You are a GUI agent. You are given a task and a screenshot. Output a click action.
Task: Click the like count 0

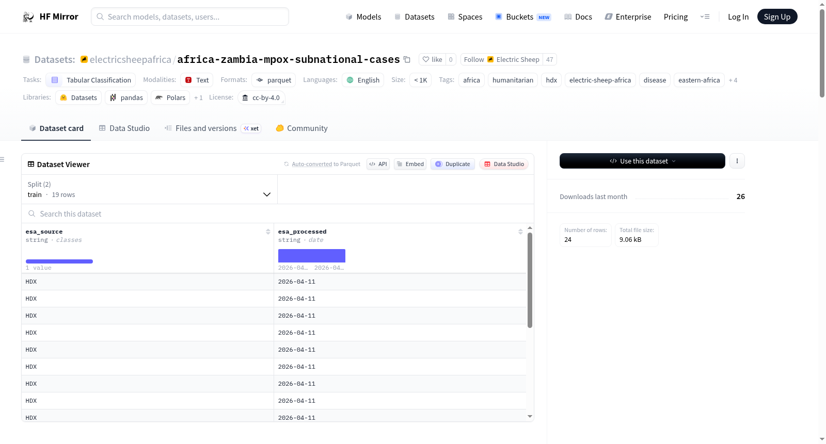tap(451, 59)
